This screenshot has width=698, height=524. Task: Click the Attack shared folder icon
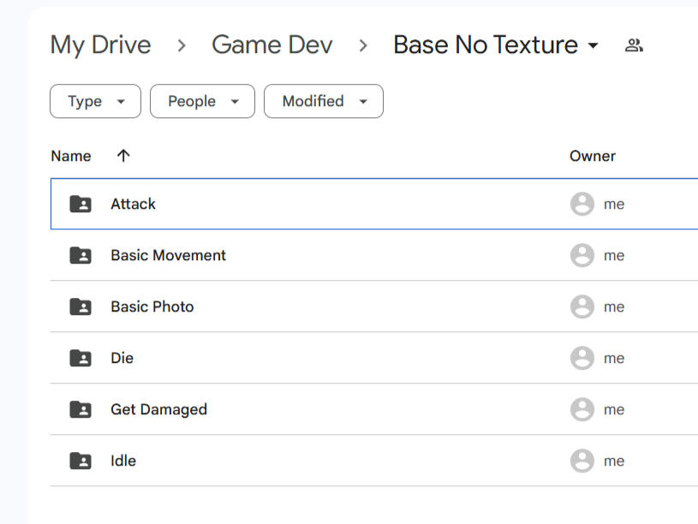click(x=81, y=204)
